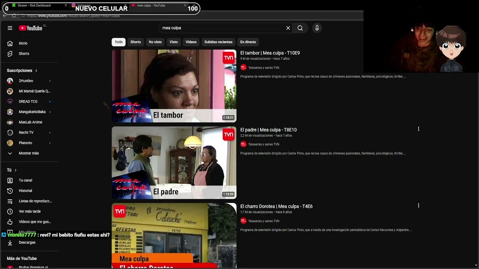Viewport: 479px width, 269px height.
Task: Click the Platonto channel avatar
Action: (x=10, y=143)
